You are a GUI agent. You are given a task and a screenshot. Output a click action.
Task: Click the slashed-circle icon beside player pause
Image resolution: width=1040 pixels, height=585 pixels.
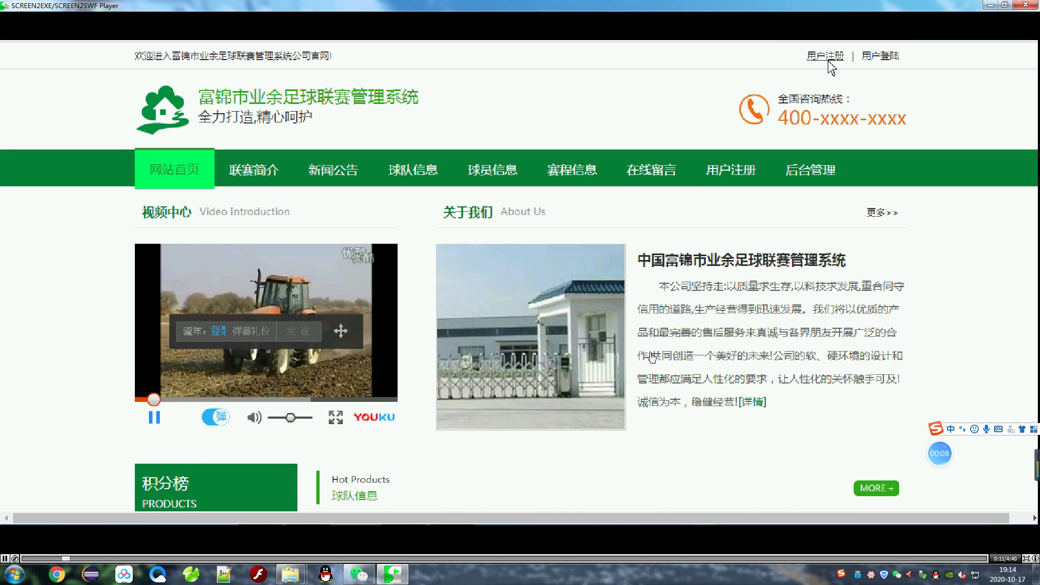pyautogui.click(x=15, y=558)
